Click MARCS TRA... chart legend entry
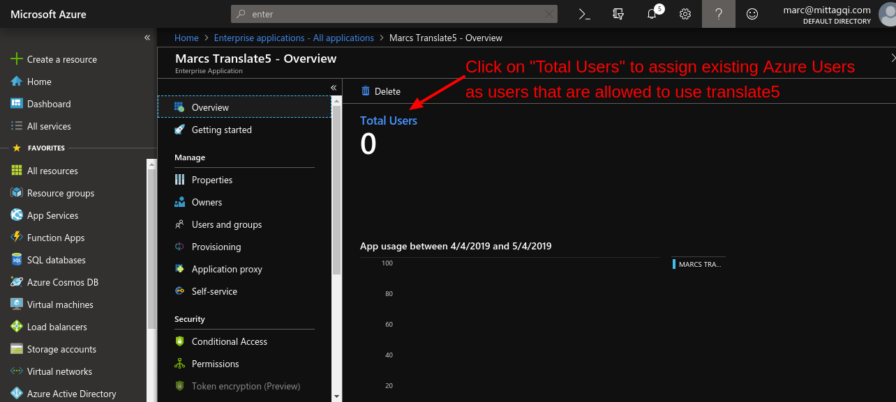The width and height of the screenshot is (896, 402). pyautogui.click(x=697, y=264)
